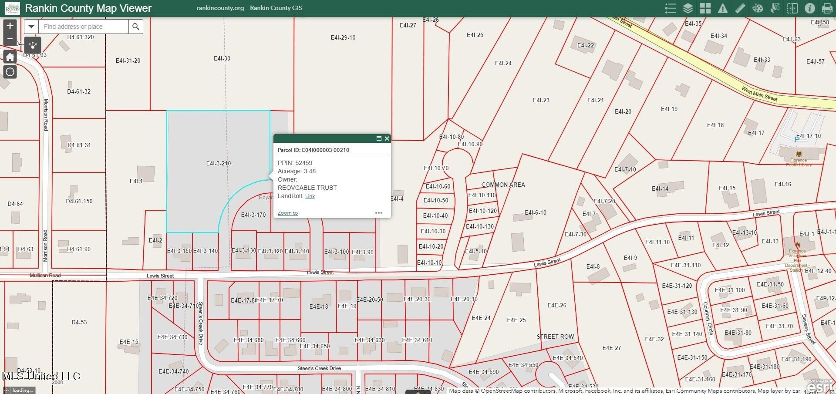Show the About info panel
Viewport: 836px width, 394px height.
pyautogui.click(x=810, y=8)
